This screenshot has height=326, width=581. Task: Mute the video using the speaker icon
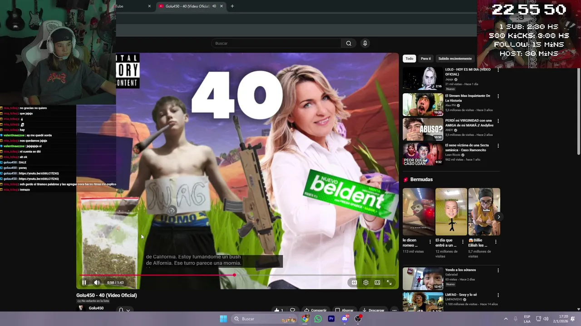tap(97, 283)
